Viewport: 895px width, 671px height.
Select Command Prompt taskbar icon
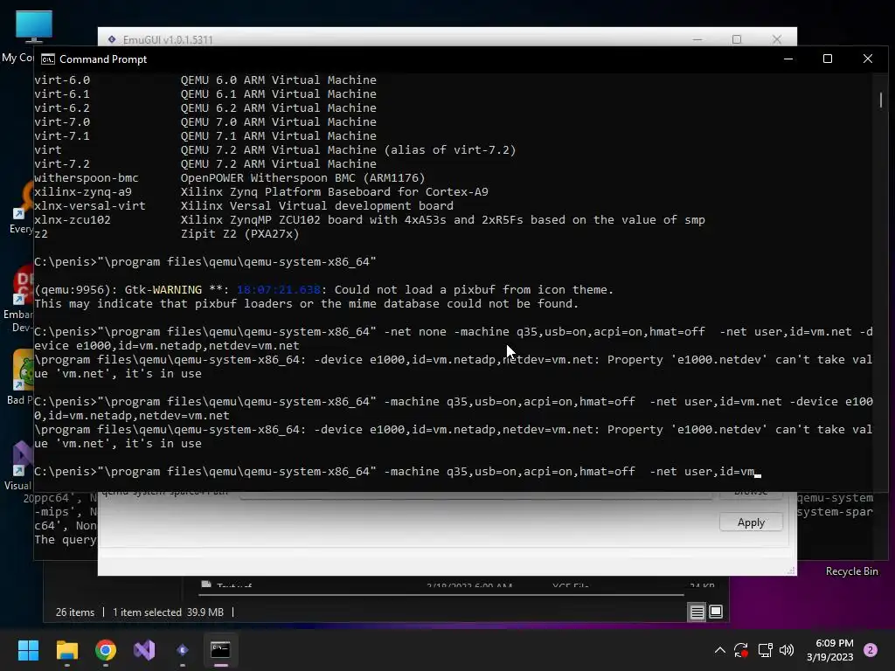220,650
